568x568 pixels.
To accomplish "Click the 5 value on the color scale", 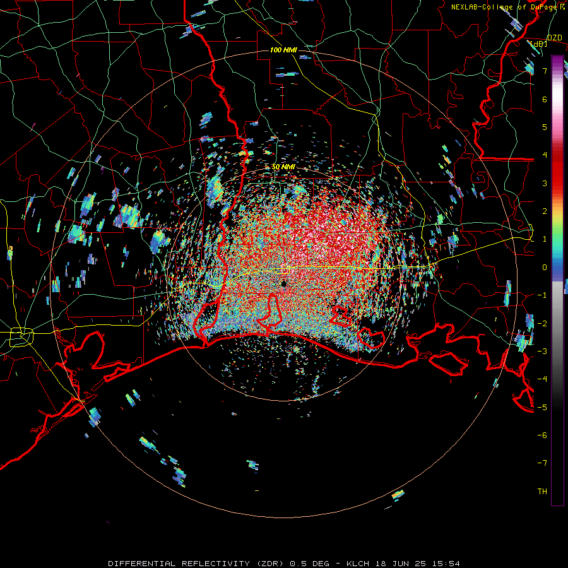I will click(545, 127).
